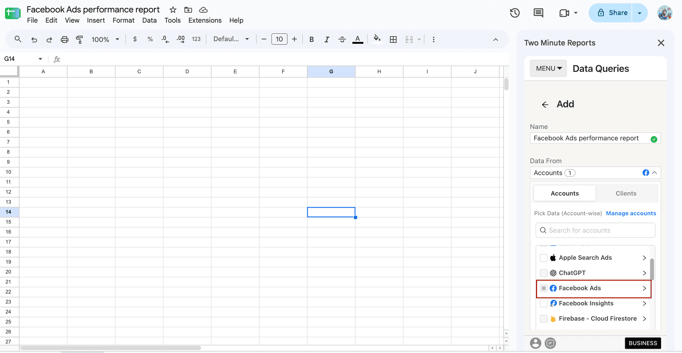This screenshot has width=682, height=353.
Task: Expand the Facebook Insights accounts
Action: (x=644, y=304)
